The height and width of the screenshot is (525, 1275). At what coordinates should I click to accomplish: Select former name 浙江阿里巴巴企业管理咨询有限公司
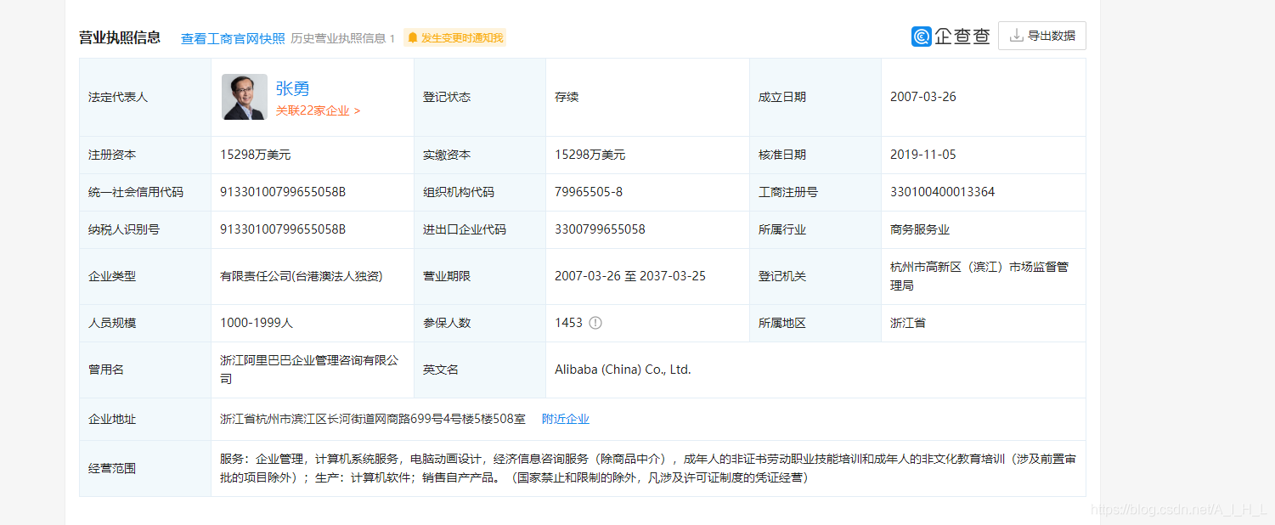309,370
